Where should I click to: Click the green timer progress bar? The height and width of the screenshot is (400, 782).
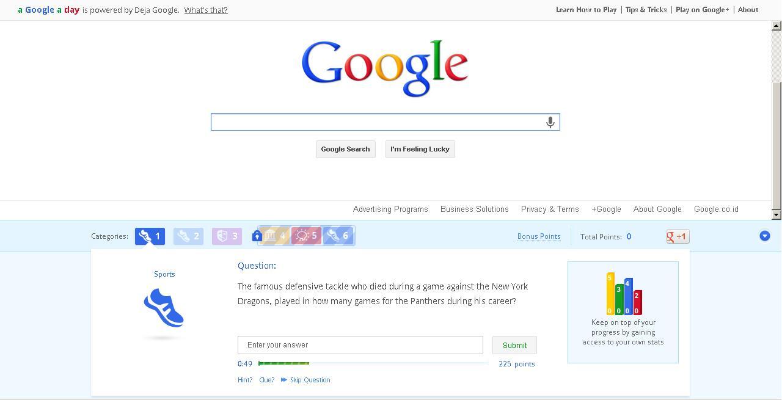click(x=283, y=363)
